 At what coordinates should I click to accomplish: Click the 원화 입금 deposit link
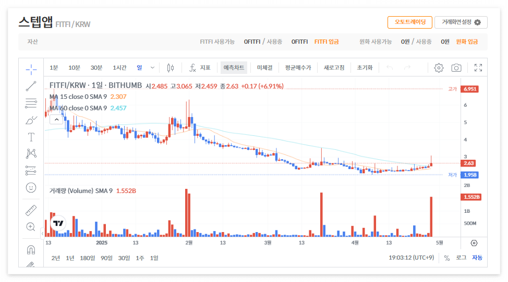pyautogui.click(x=467, y=42)
